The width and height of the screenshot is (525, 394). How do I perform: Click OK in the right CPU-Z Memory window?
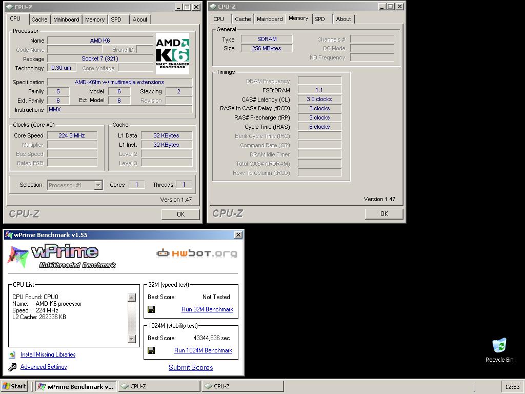point(385,214)
